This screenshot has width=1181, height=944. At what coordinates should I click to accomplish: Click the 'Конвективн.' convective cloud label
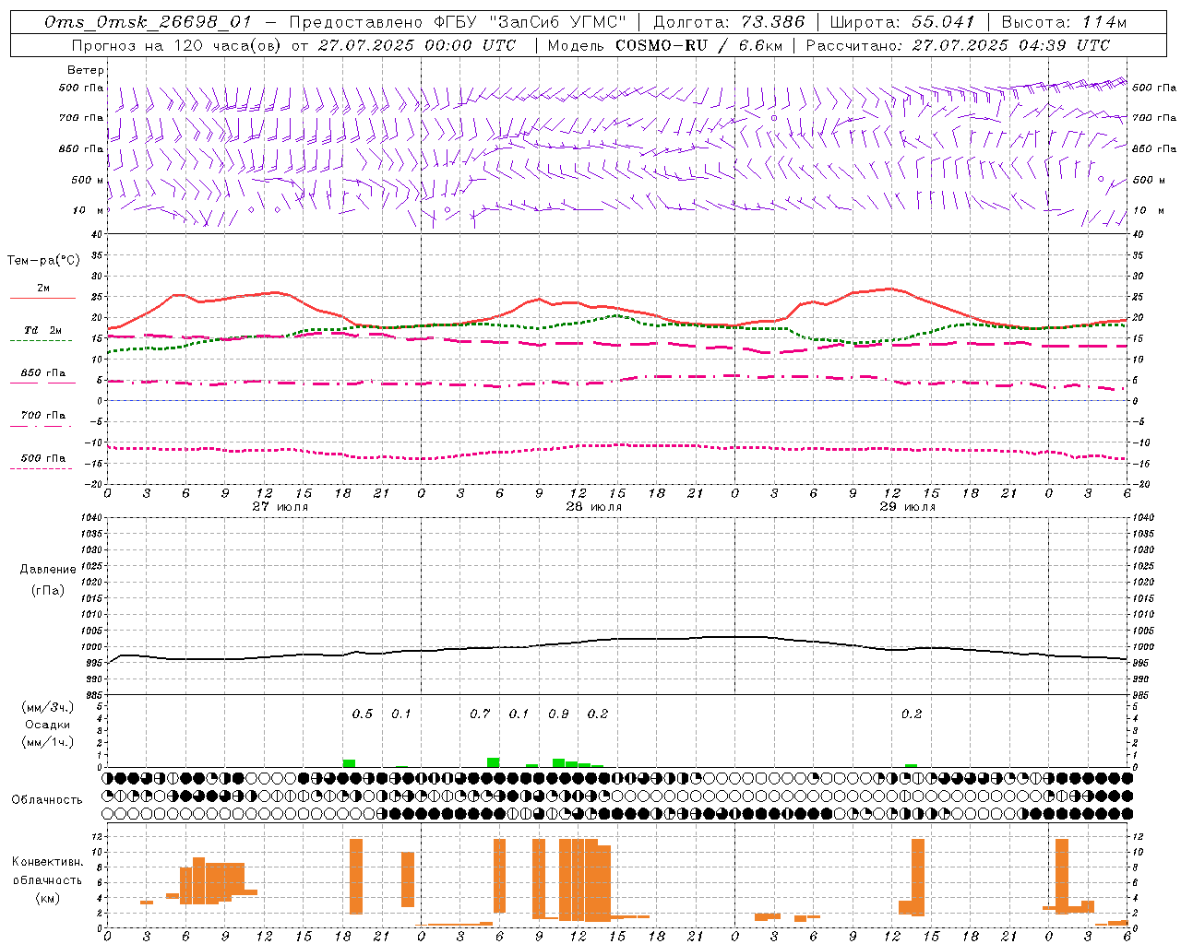pyautogui.click(x=48, y=862)
